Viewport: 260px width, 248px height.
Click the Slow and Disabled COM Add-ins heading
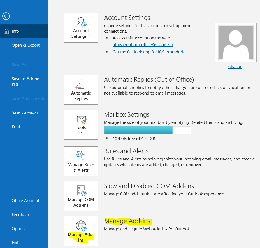pos(149,186)
